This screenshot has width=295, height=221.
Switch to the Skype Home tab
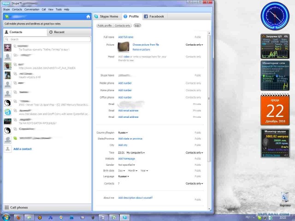pos(107,17)
